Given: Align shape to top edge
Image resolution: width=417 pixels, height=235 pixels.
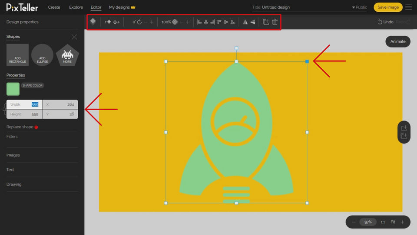Looking at the screenshot, I should pyautogui.click(x=219, y=22).
